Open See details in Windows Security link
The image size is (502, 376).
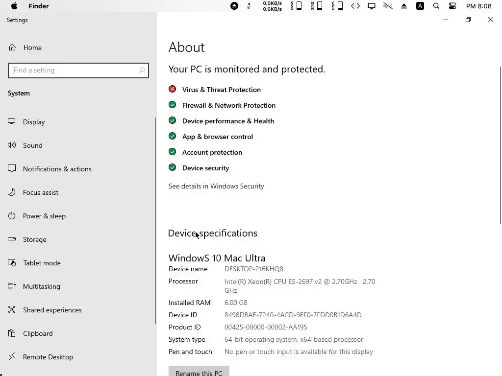216,186
